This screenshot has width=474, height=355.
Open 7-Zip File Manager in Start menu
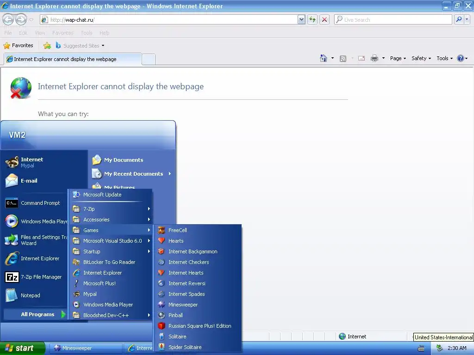click(36, 277)
